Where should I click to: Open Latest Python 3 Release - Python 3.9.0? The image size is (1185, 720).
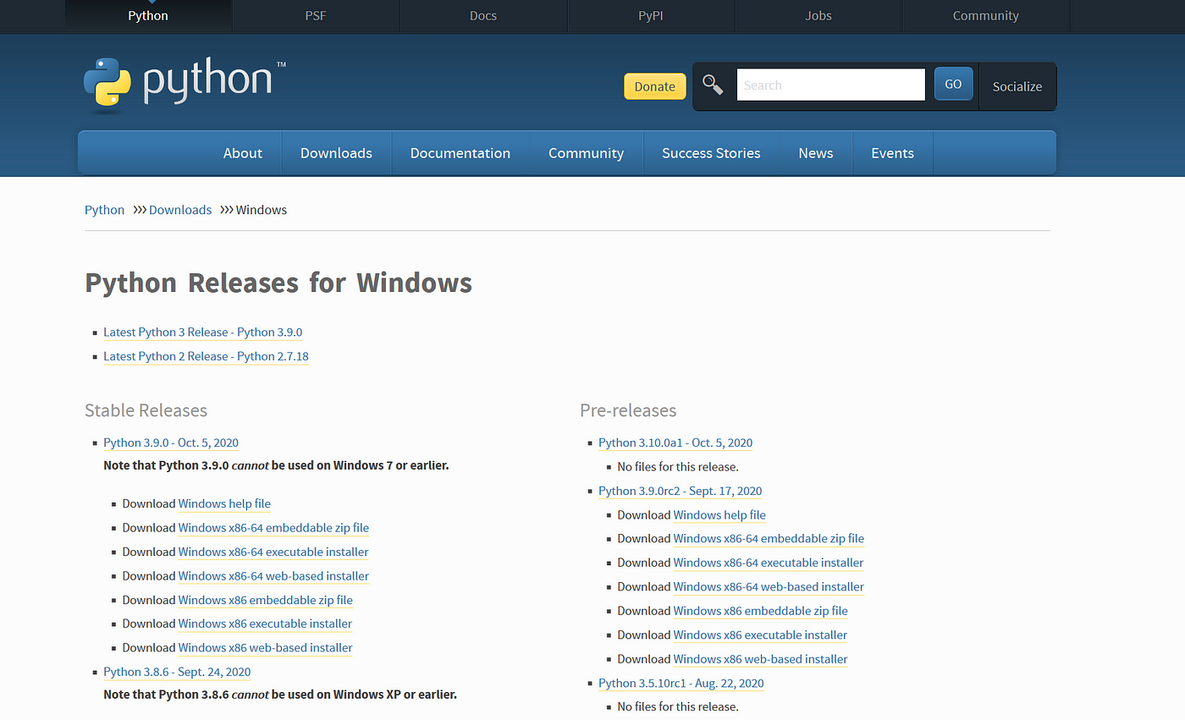coord(203,333)
